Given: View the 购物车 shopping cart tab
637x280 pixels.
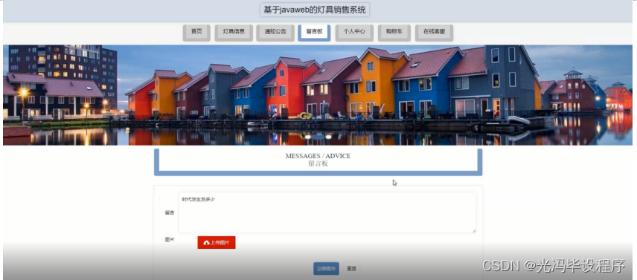Looking at the screenshot, I should coord(394,33).
